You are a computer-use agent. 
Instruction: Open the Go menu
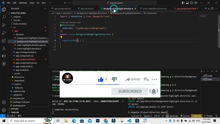(38, 3)
